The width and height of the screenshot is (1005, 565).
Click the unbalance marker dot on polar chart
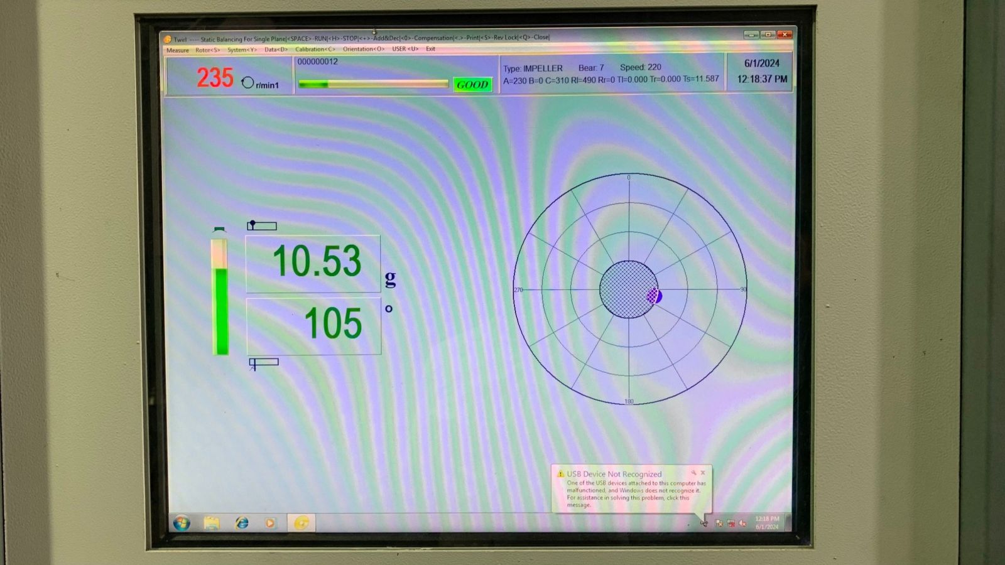tap(655, 296)
